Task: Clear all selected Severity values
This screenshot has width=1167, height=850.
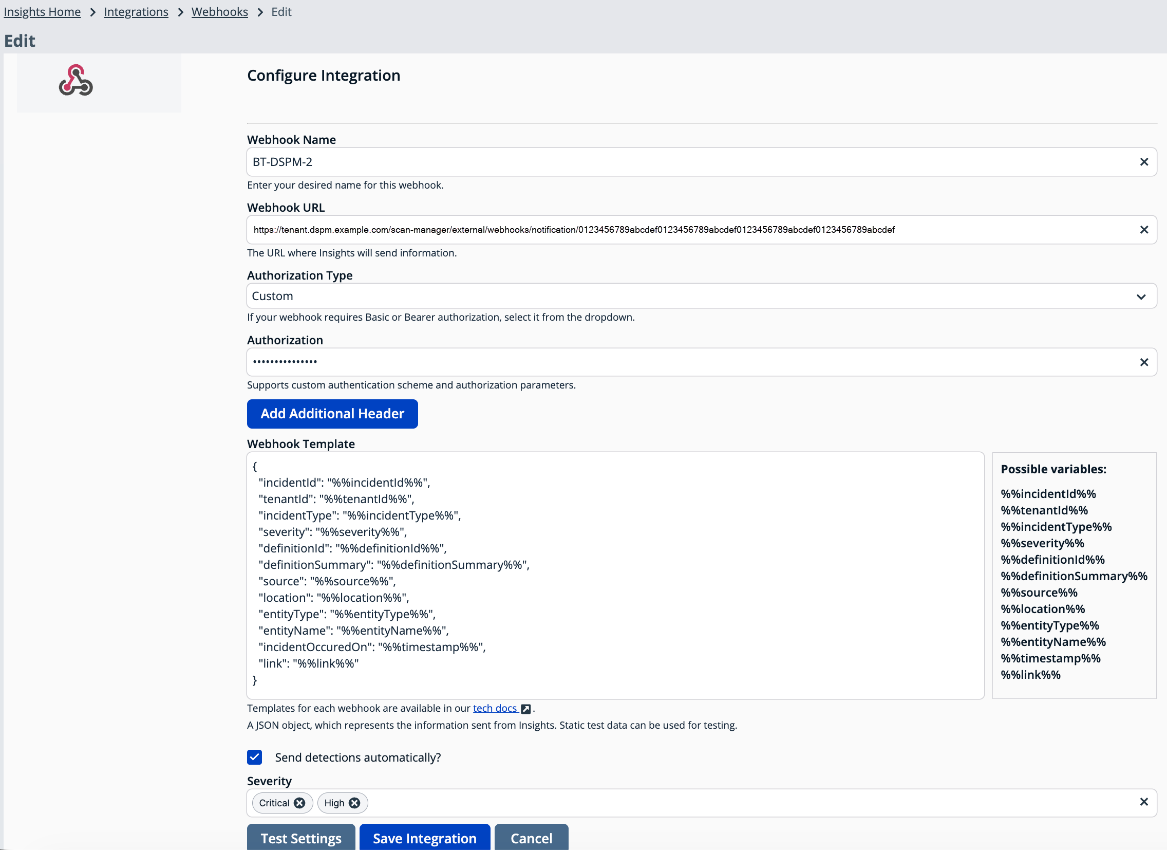Action: click(x=1144, y=802)
